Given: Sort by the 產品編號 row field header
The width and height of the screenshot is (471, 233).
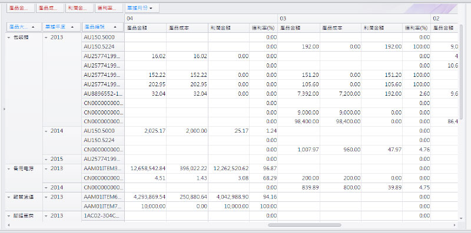Looking at the screenshot, I should point(102,27).
